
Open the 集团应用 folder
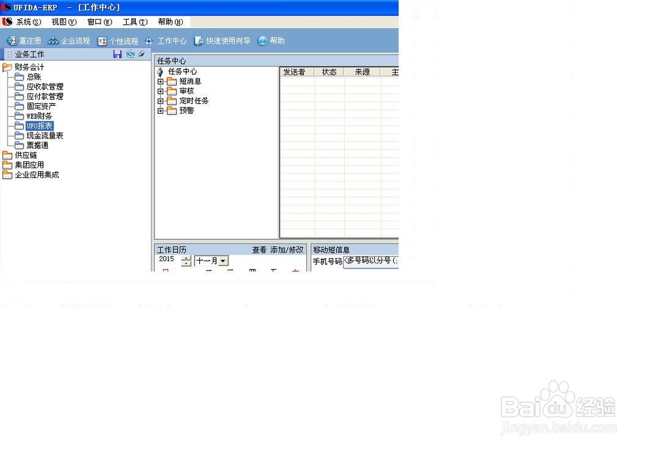(x=29, y=165)
